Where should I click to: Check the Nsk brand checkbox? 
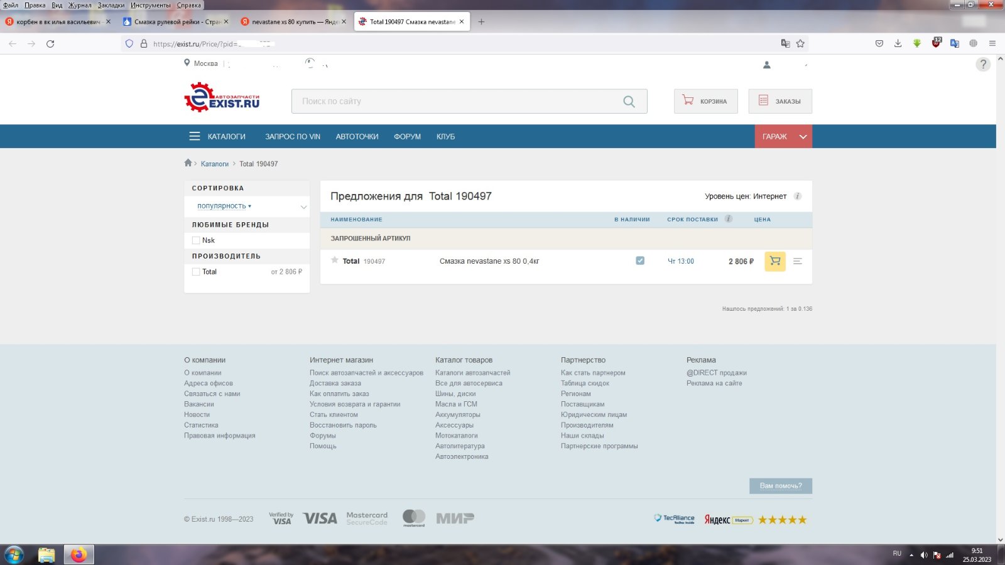tap(196, 240)
